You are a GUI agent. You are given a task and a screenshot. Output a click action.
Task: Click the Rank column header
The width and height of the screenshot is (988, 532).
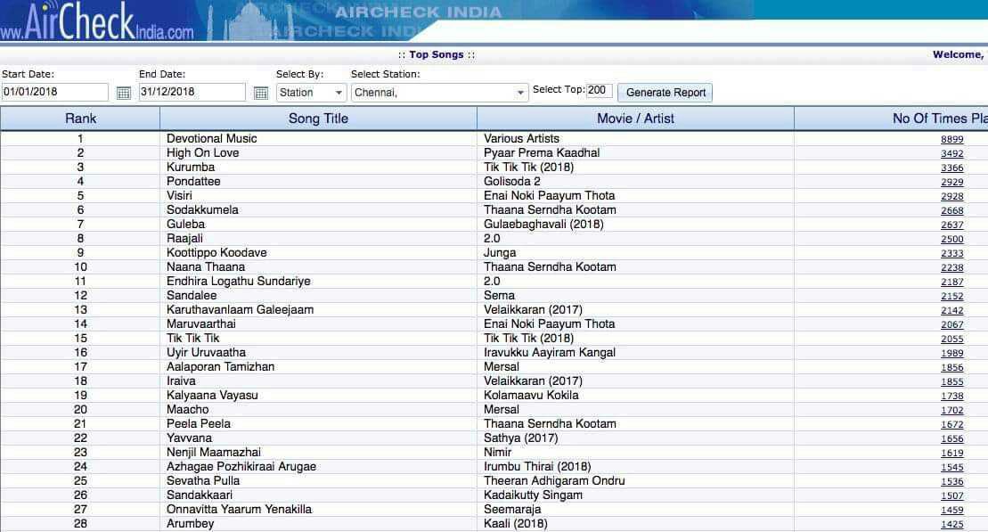click(x=81, y=119)
